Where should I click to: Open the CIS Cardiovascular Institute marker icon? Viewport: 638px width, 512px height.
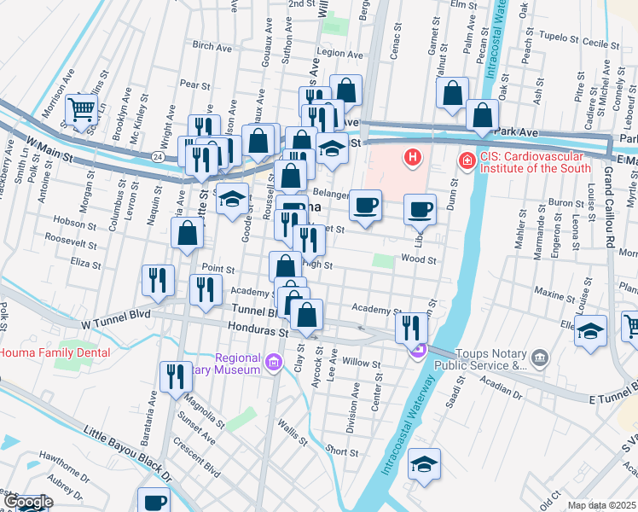coord(467,161)
